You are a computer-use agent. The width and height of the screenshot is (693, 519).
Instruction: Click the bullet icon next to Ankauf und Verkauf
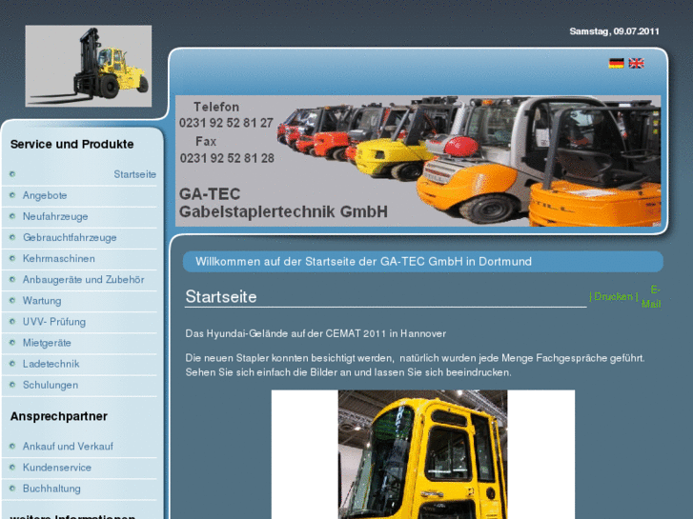[x=12, y=446]
